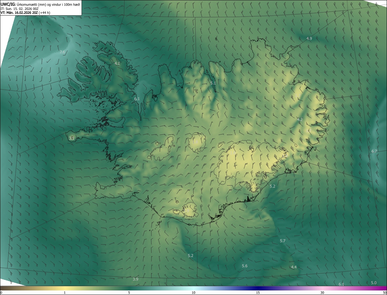Click the 7.6 value label
The image size is (387, 295).
[62, 52]
